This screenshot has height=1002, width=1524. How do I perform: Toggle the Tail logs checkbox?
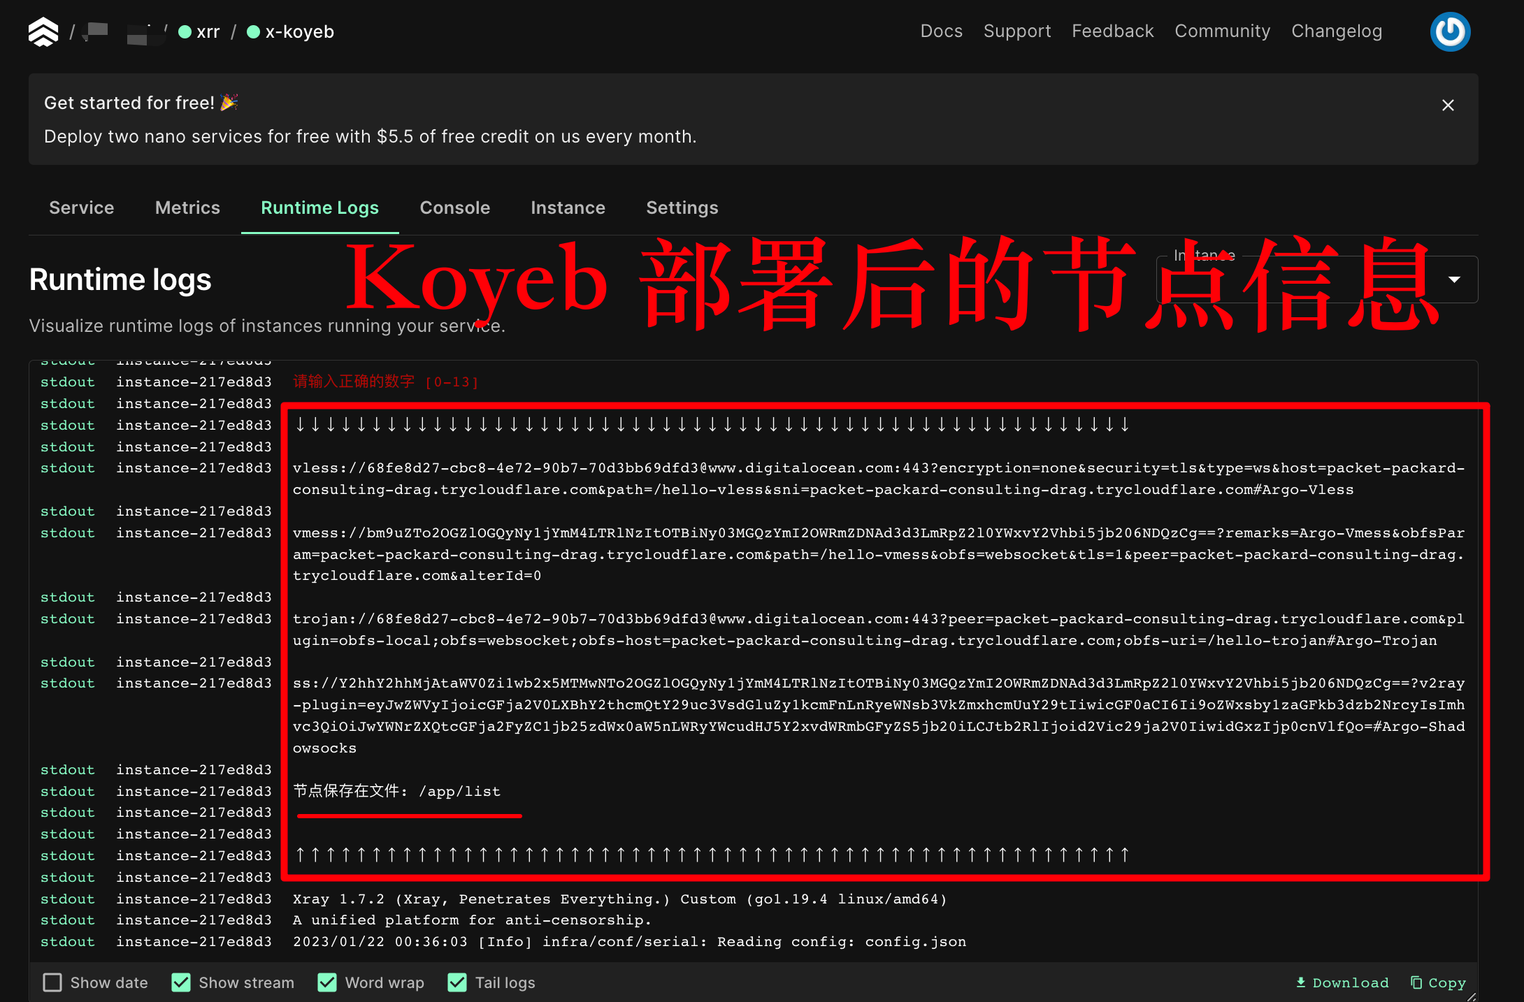coord(457,982)
